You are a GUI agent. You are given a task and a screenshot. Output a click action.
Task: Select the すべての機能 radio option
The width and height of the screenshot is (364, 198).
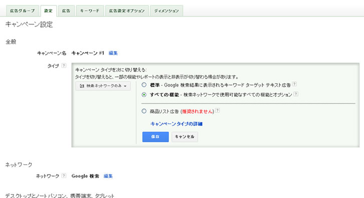(x=144, y=94)
